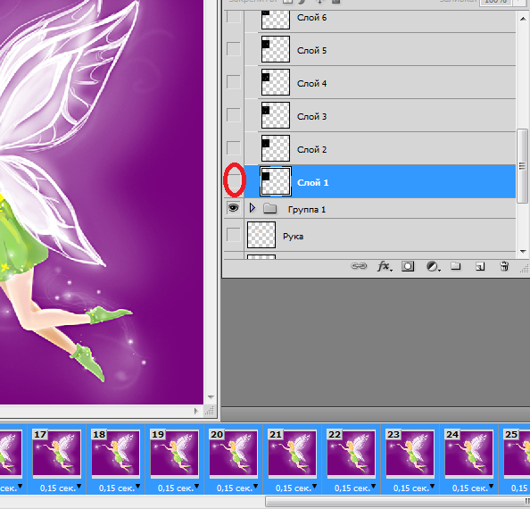Click the folder icon of Группа 1
This screenshot has height=509, width=530.
pos(269,208)
